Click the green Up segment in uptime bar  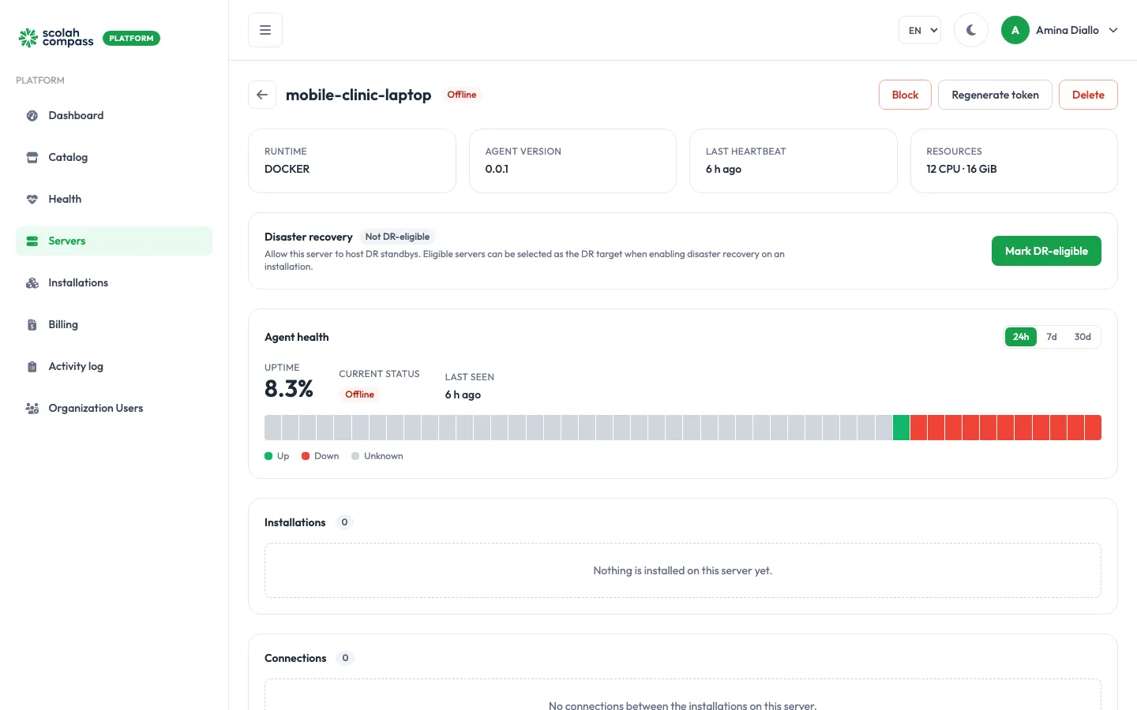[x=901, y=428]
